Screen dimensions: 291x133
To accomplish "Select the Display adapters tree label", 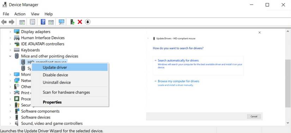I will pyautogui.click(x=36, y=32).
